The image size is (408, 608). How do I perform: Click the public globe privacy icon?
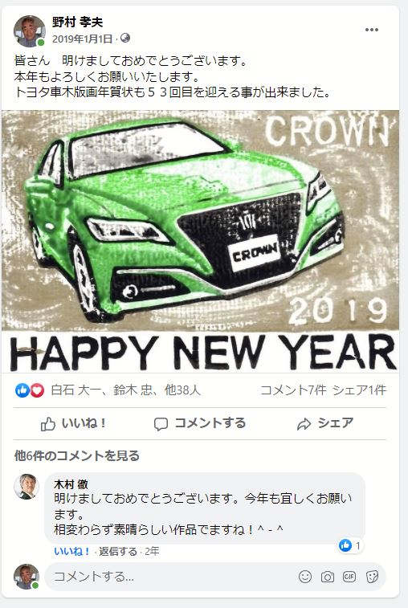pyautogui.click(x=125, y=38)
